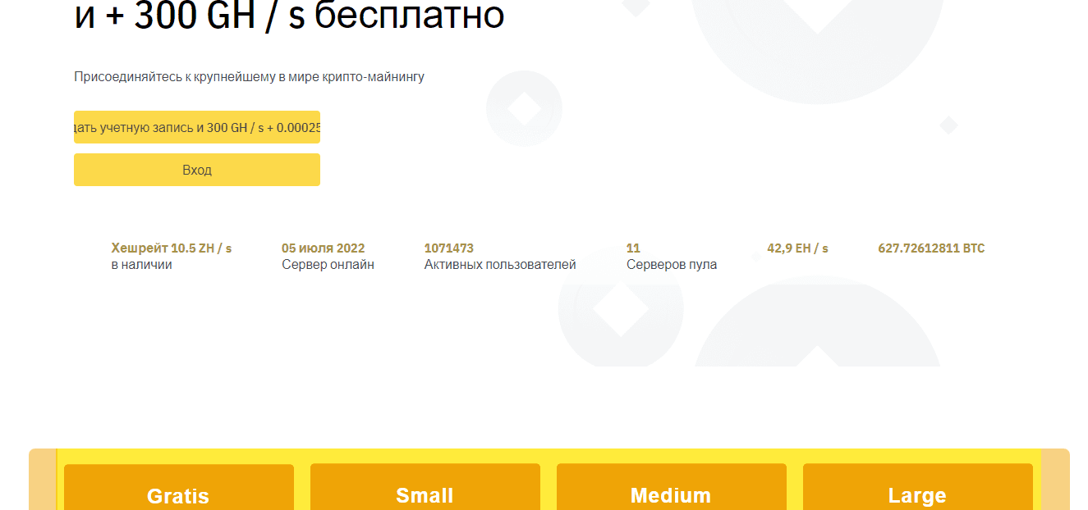Click the create account 300 GH/s bonus button
This screenshot has height=510, width=1088.
pos(197,127)
